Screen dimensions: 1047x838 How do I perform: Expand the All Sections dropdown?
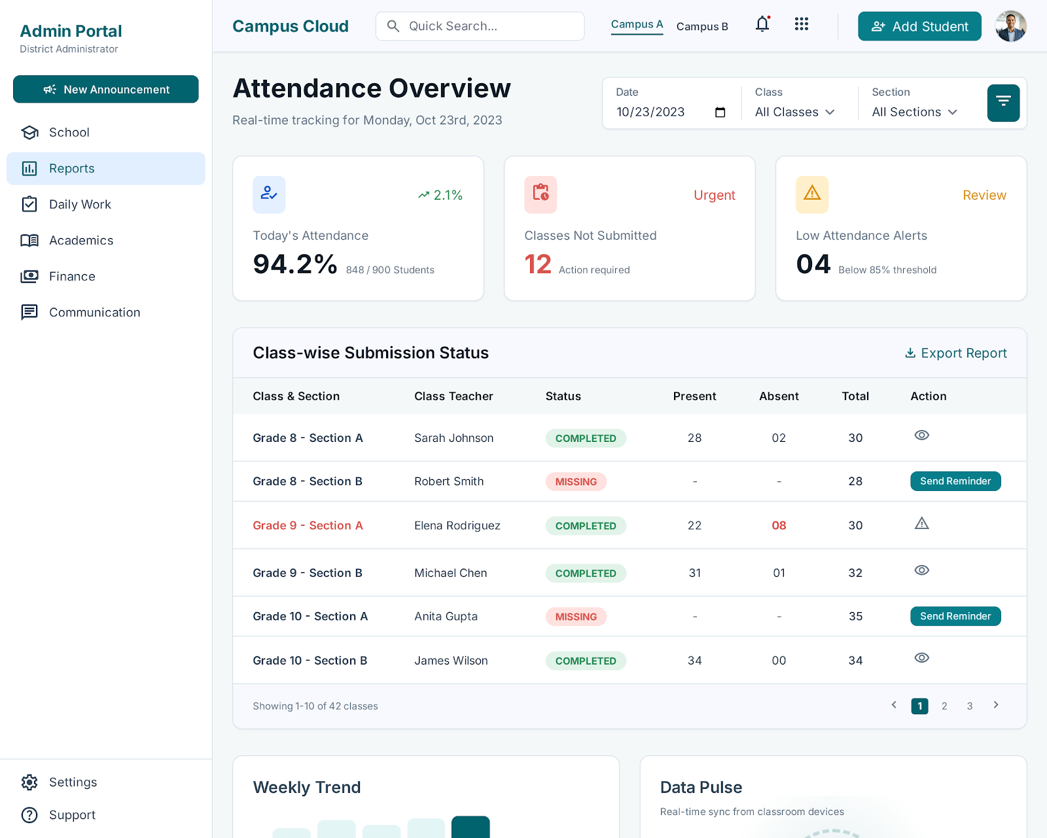tap(914, 112)
